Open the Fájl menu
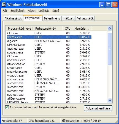The width and height of the screenshot is (119, 124). tap(5, 11)
